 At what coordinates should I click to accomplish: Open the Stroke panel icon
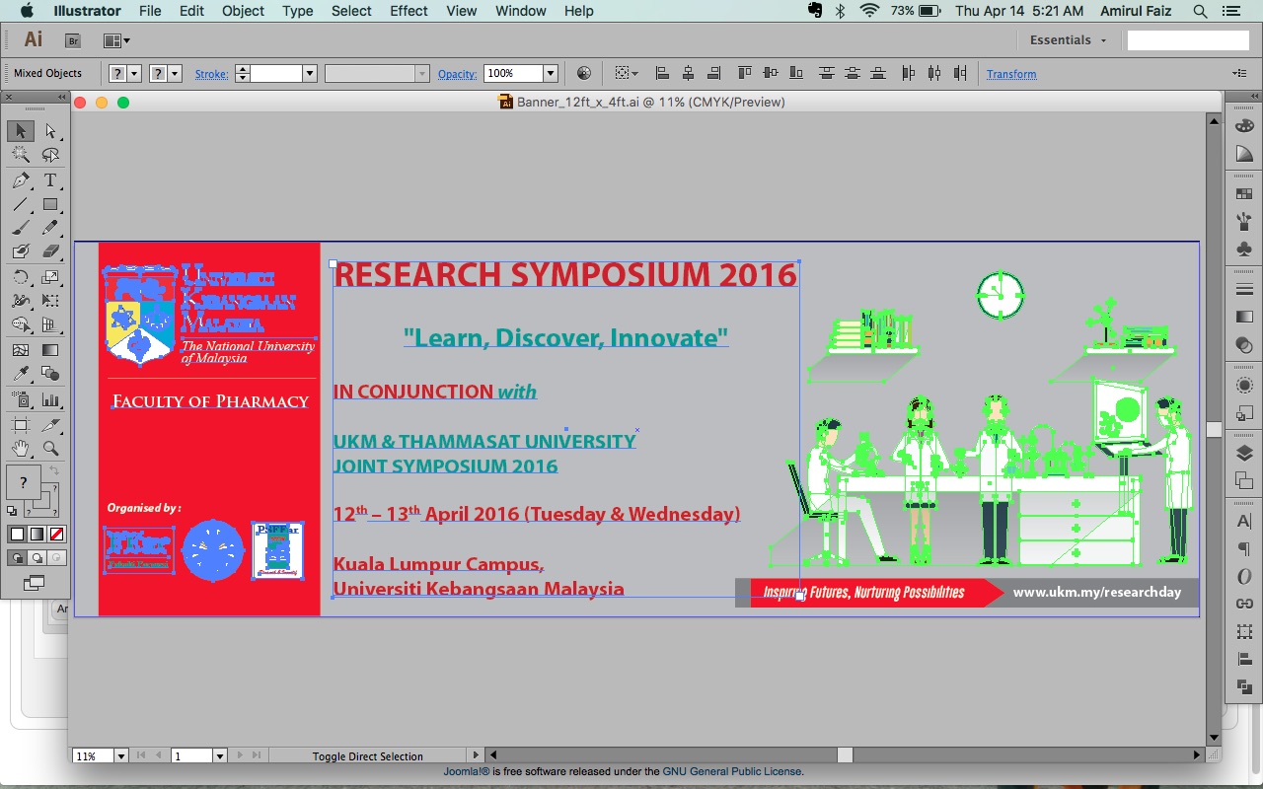pos(1244,289)
